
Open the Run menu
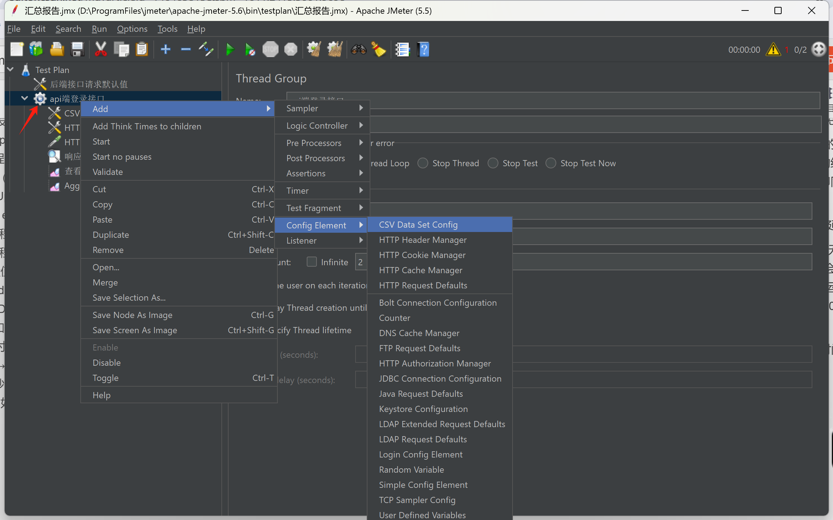[99, 29]
